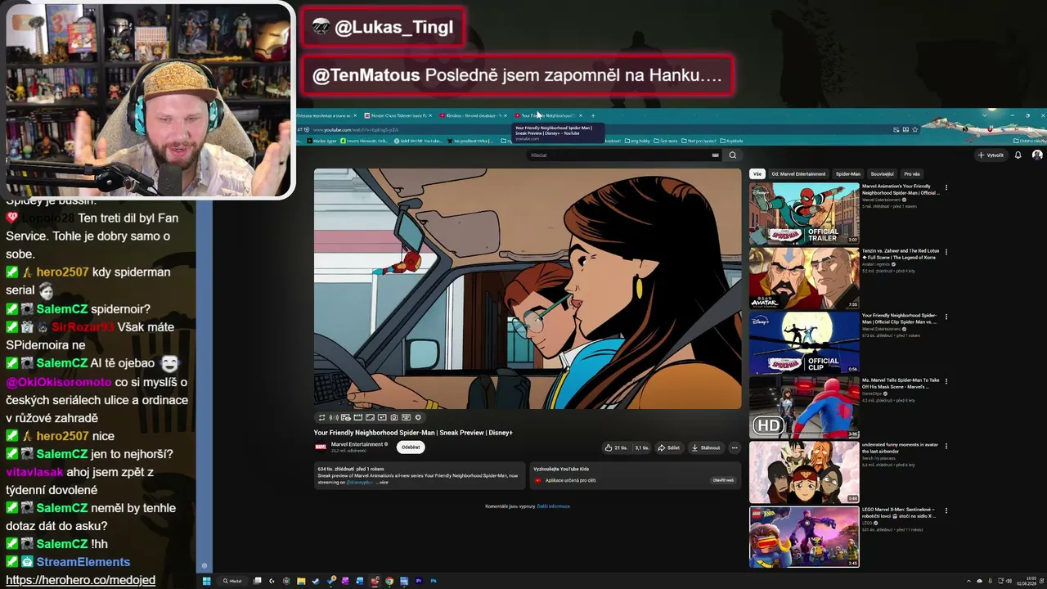Open the Vytvořit create menu
The width and height of the screenshot is (1047, 589).
(x=991, y=155)
